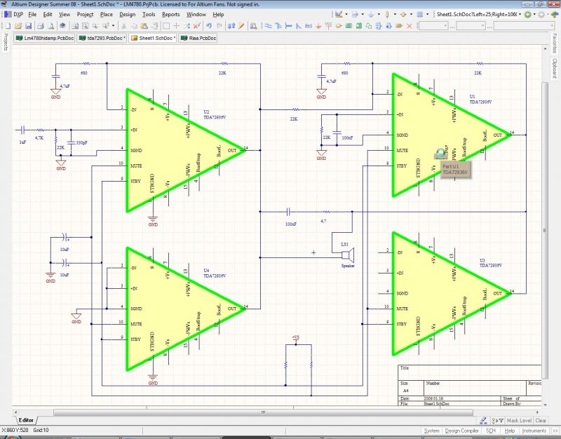Open the zoom selected dropdown arrow
The image size is (561, 439).
coord(113,26)
